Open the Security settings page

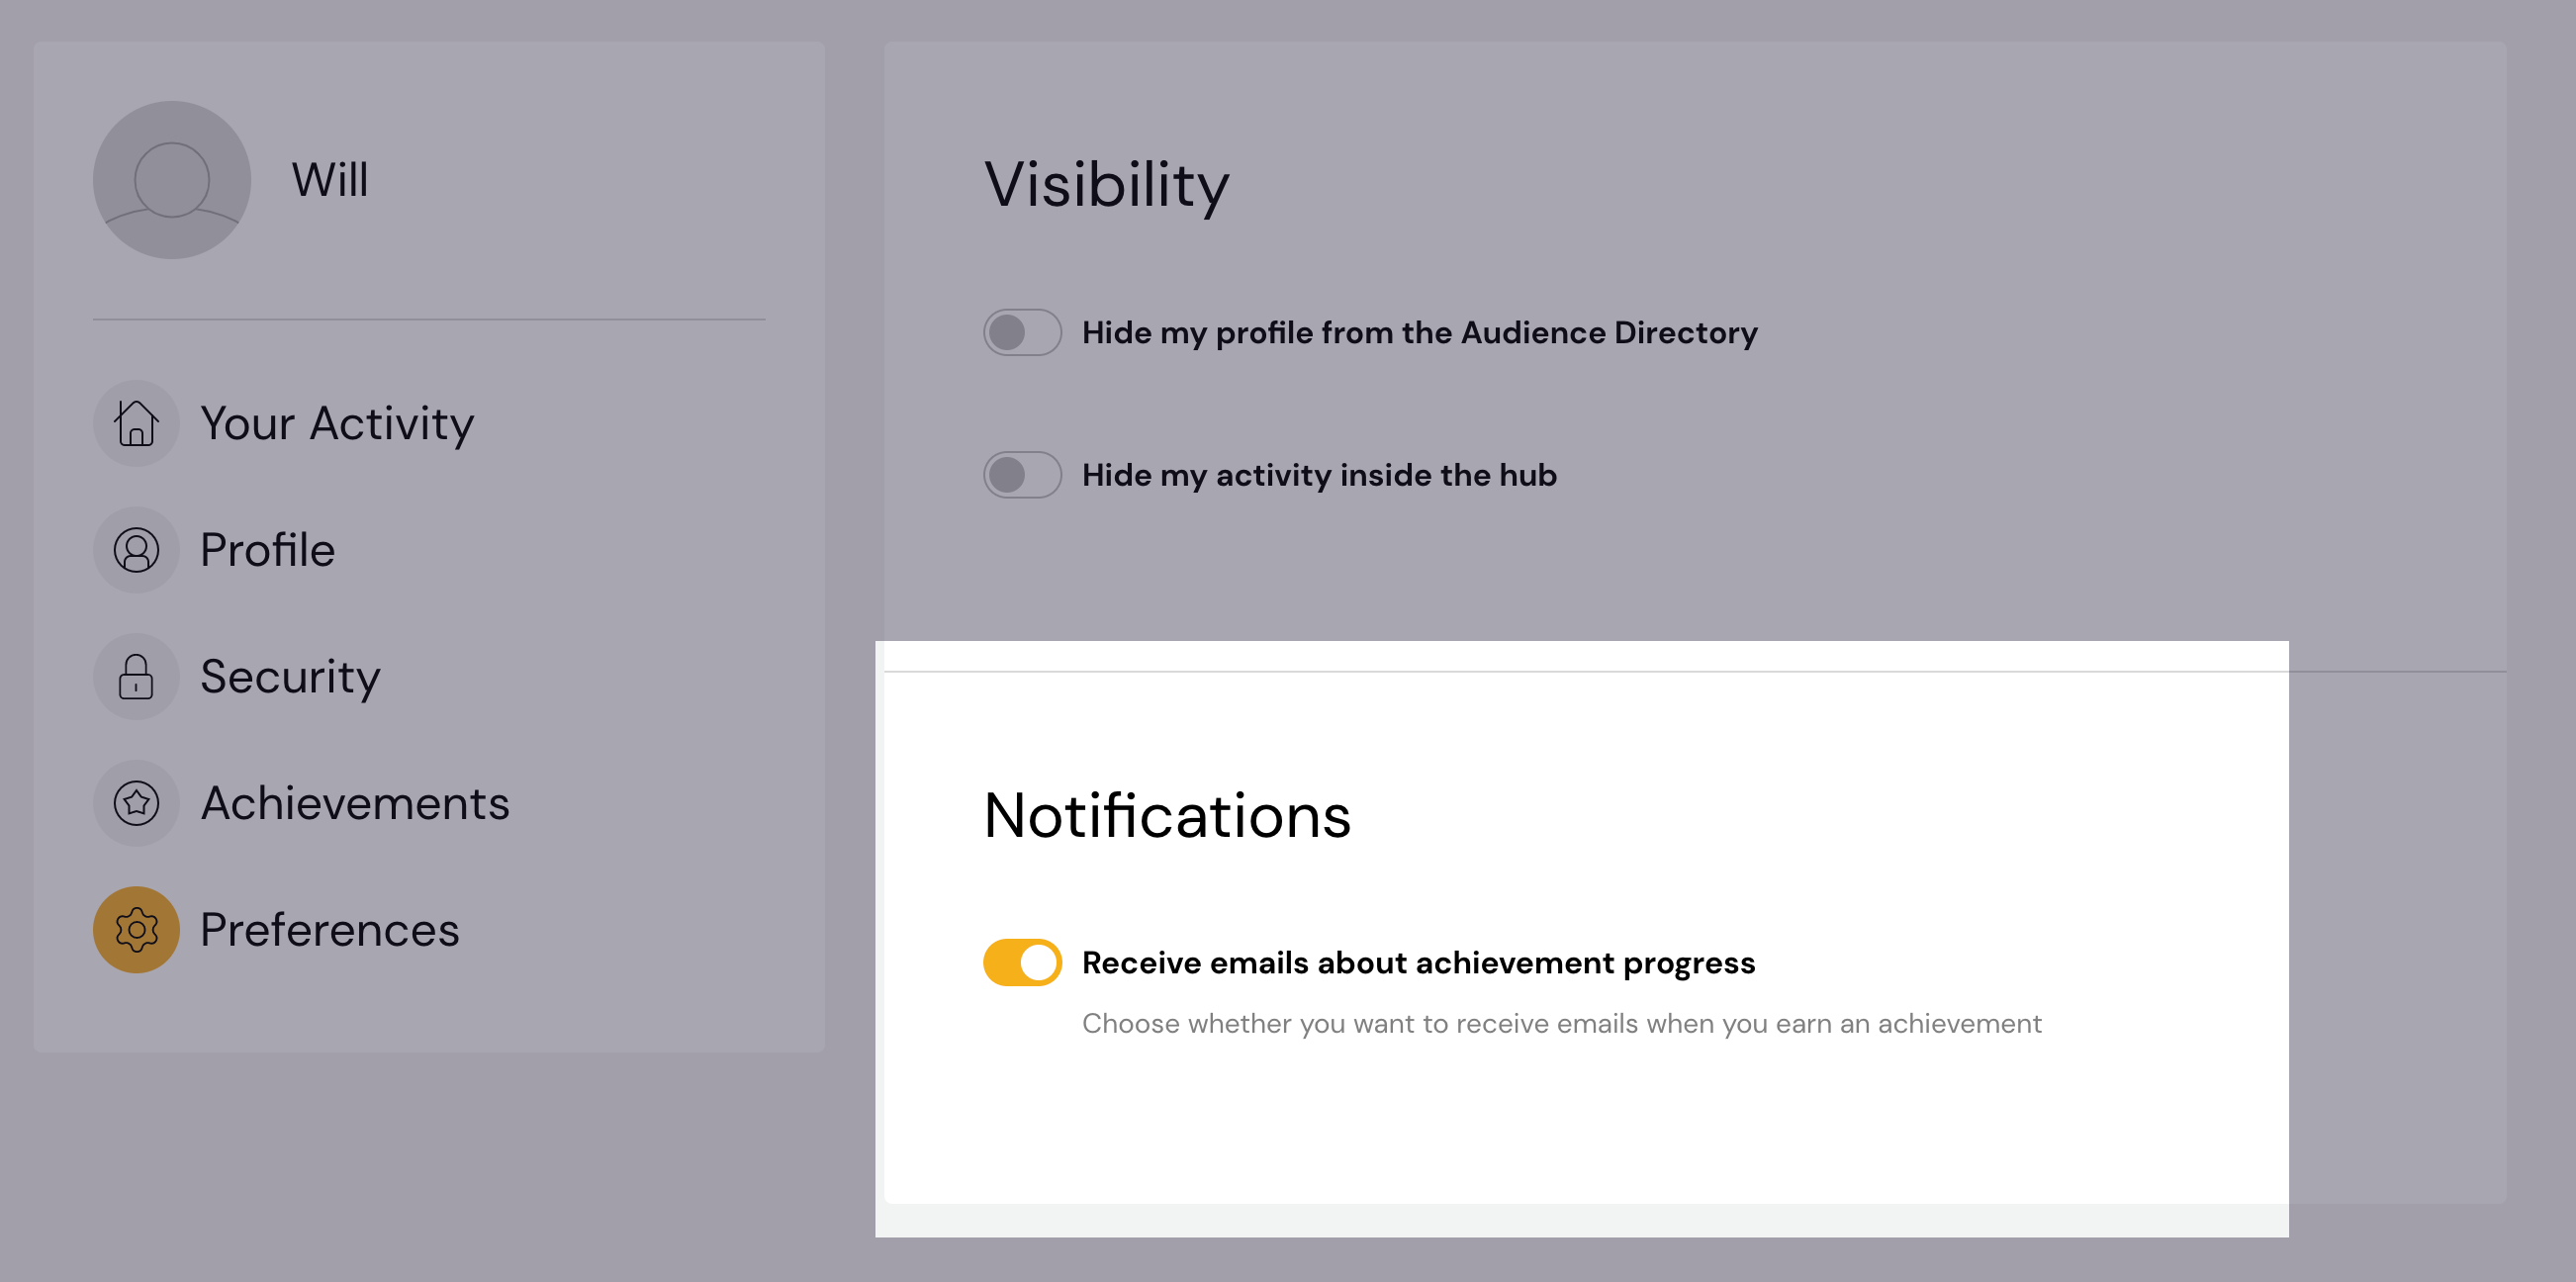click(290, 677)
